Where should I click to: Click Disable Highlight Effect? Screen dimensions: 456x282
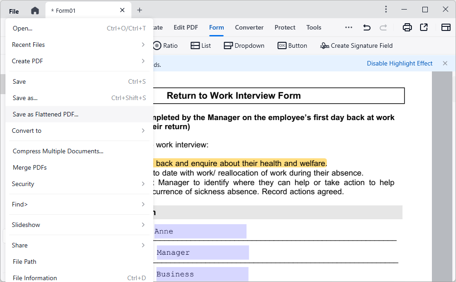pos(399,63)
